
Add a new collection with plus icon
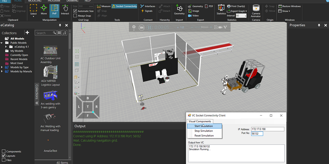[x=27, y=33]
